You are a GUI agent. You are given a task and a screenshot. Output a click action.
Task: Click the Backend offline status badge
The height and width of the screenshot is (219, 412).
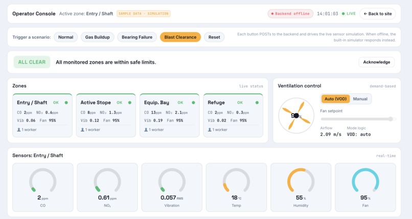tap(290, 14)
